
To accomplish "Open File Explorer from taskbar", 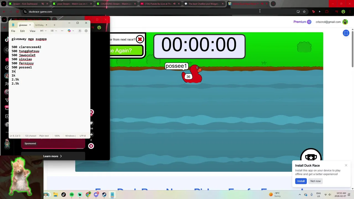I will point(55,195).
